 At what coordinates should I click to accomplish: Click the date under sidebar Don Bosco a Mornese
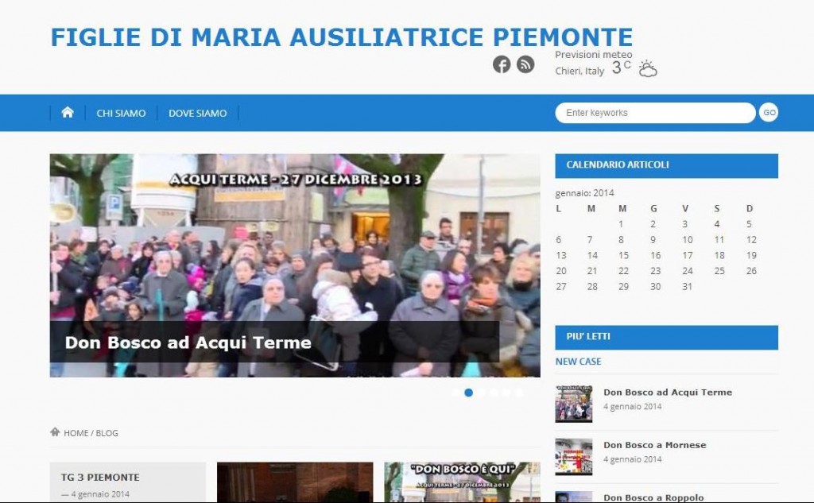[632, 459]
